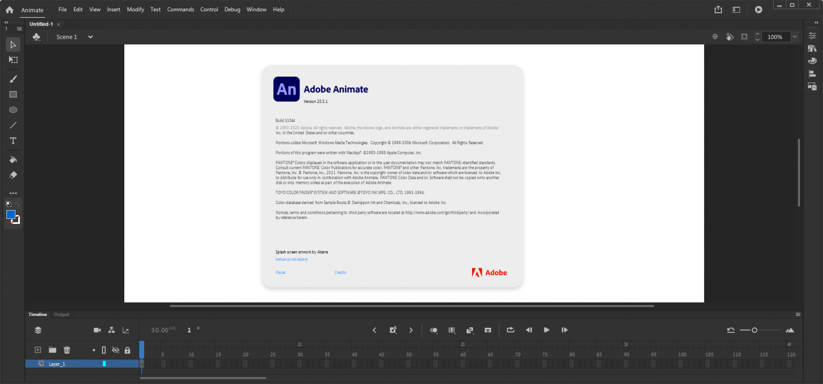This screenshot has height=384, width=823.
Task: Open the Modify menu
Action: click(136, 10)
